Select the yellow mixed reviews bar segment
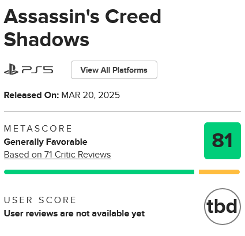Viewport: 245px width, 236px height. [219, 172]
